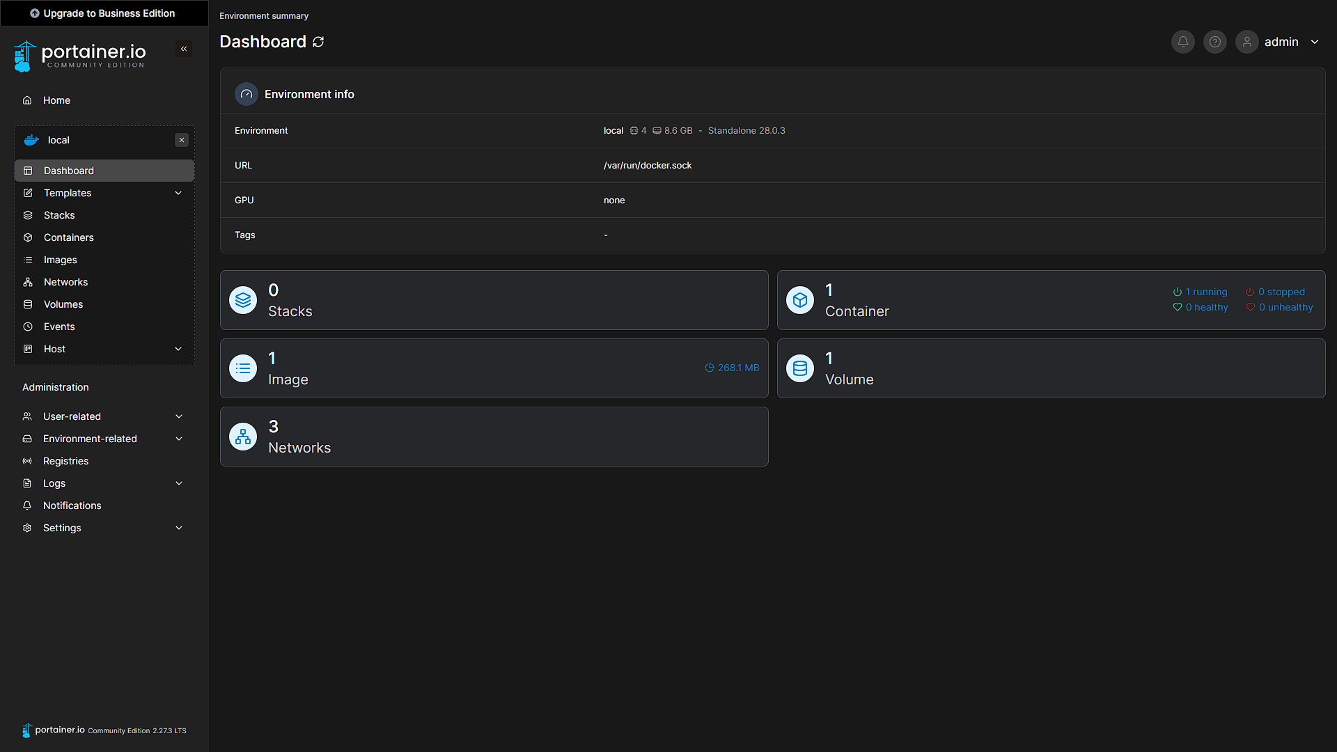Viewport: 1337px width, 752px height.
Task: Close the local environment with the X
Action: coord(182,140)
